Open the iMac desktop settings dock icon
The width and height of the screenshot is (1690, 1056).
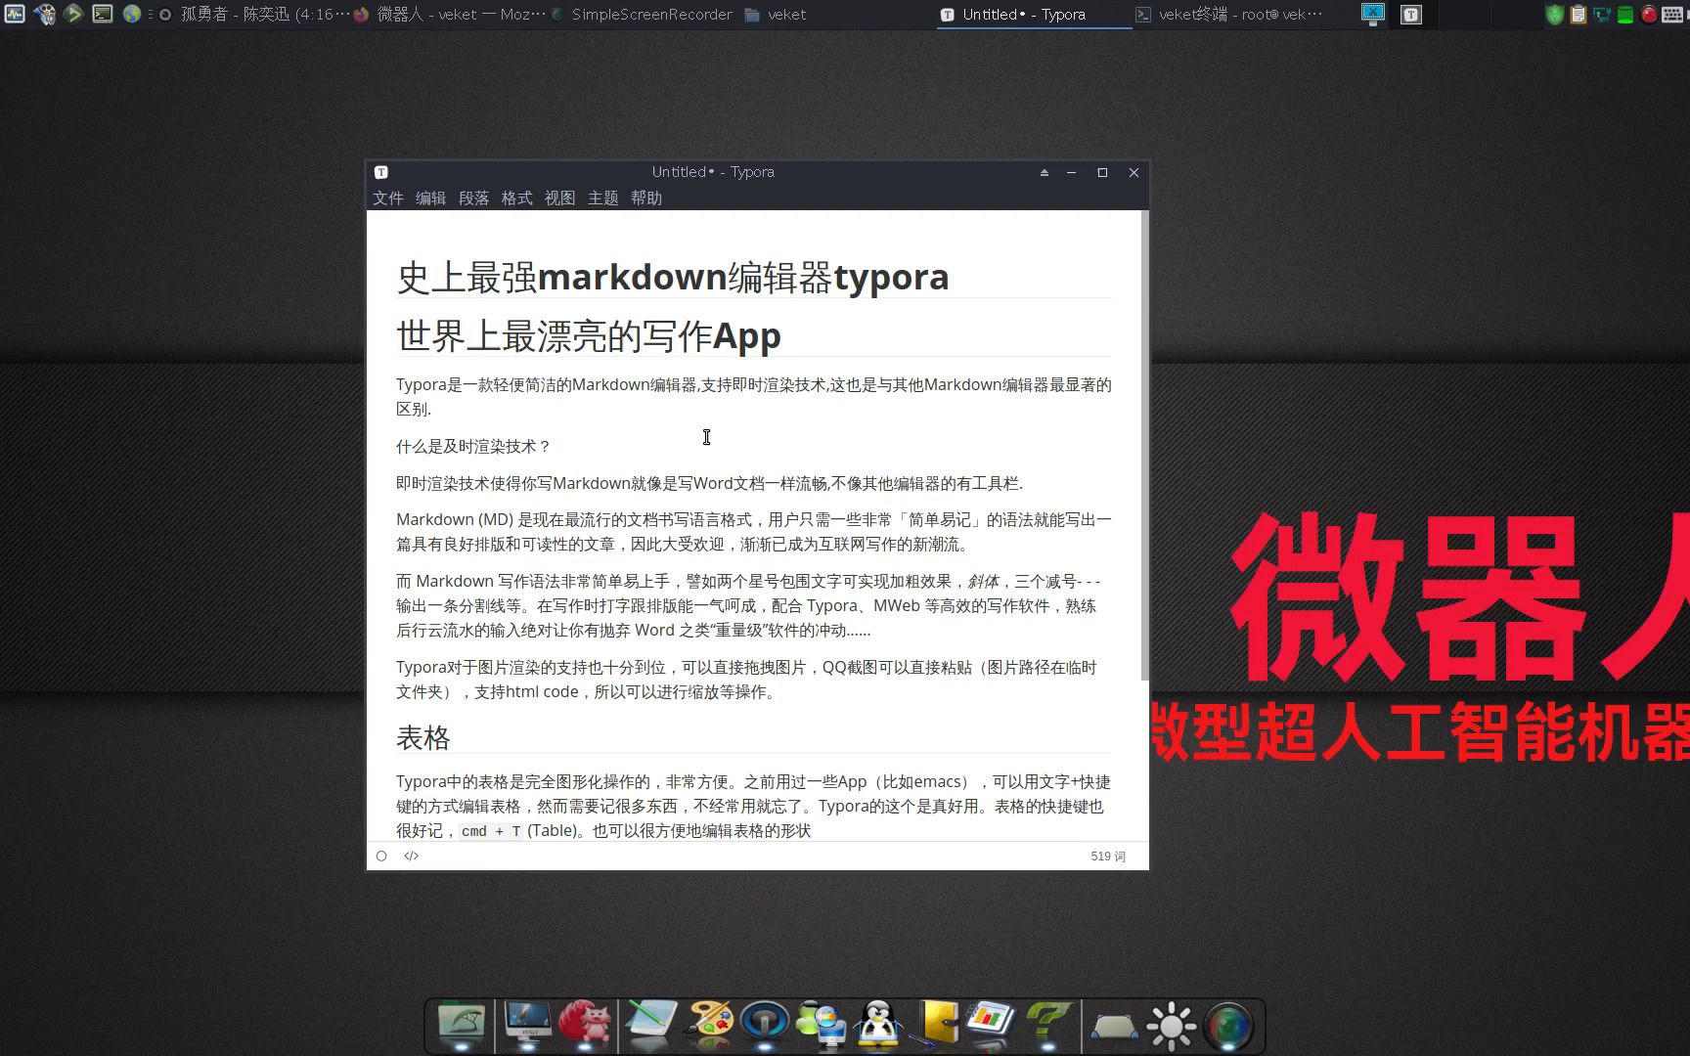[528, 1025]
